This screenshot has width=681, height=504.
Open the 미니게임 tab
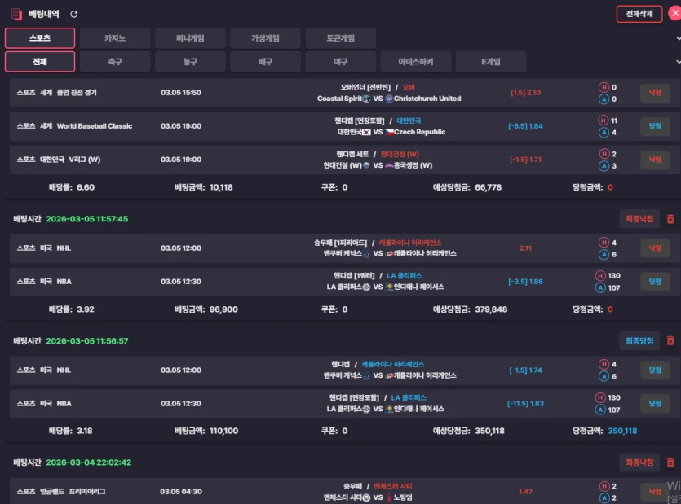coord(190,38)
